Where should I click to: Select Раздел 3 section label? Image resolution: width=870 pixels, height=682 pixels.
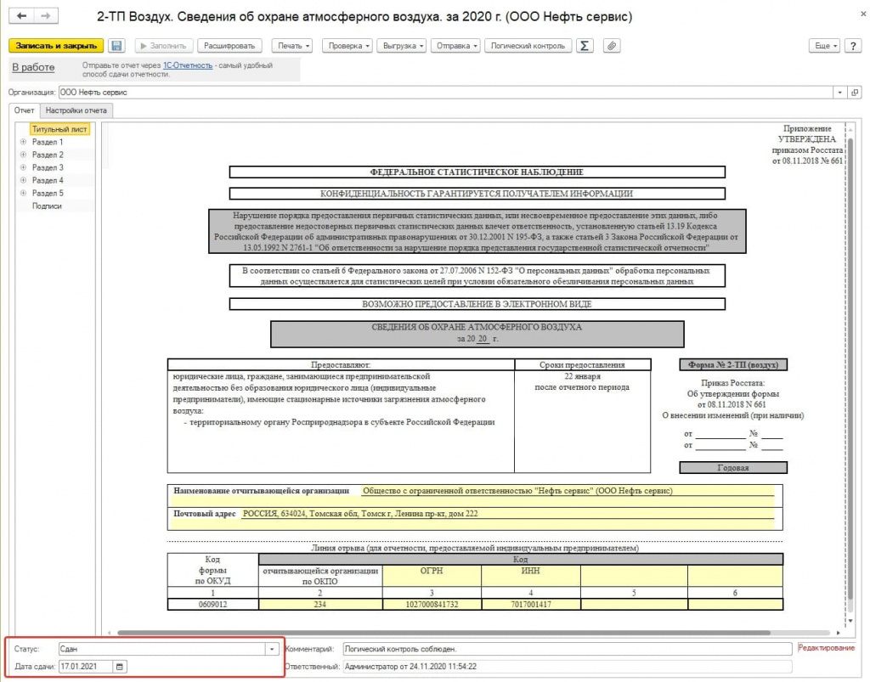(48, 167)
